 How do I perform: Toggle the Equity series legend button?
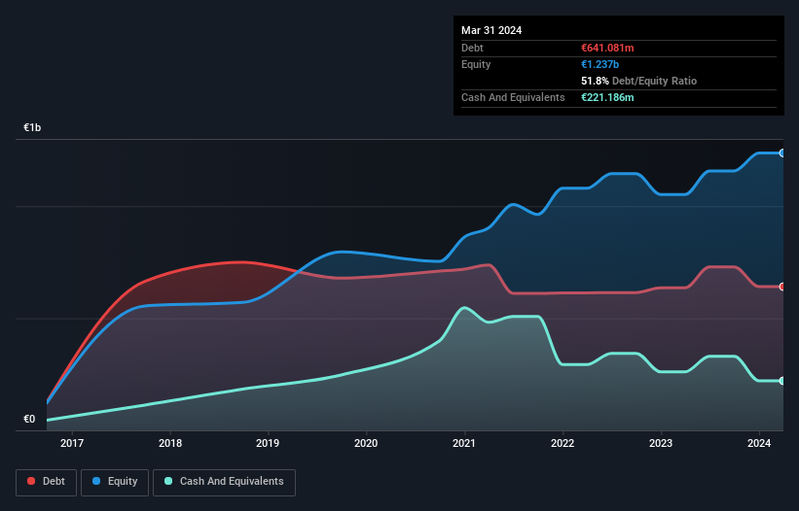click(115, 482)
